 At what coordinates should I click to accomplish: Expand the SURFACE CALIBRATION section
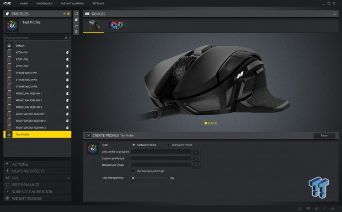[x=38, y=192]
